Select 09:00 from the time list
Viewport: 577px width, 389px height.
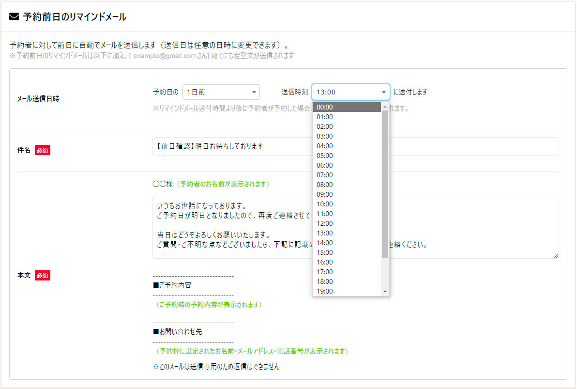tap(347, 194)
